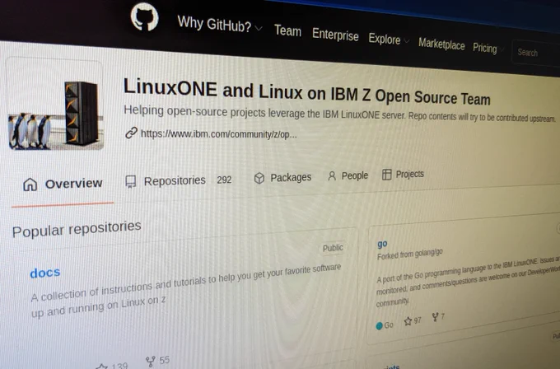Screen dimensions: 560x369
Task: Click the Overview home icon
Action: pyautogui.click(x=30, y=184)
